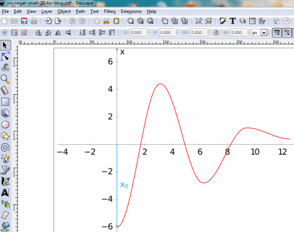Select the Node edit tool
Image resolution: width=294 pixels, height=232 pixels.
pyautogui.click(x=5, y=57)
